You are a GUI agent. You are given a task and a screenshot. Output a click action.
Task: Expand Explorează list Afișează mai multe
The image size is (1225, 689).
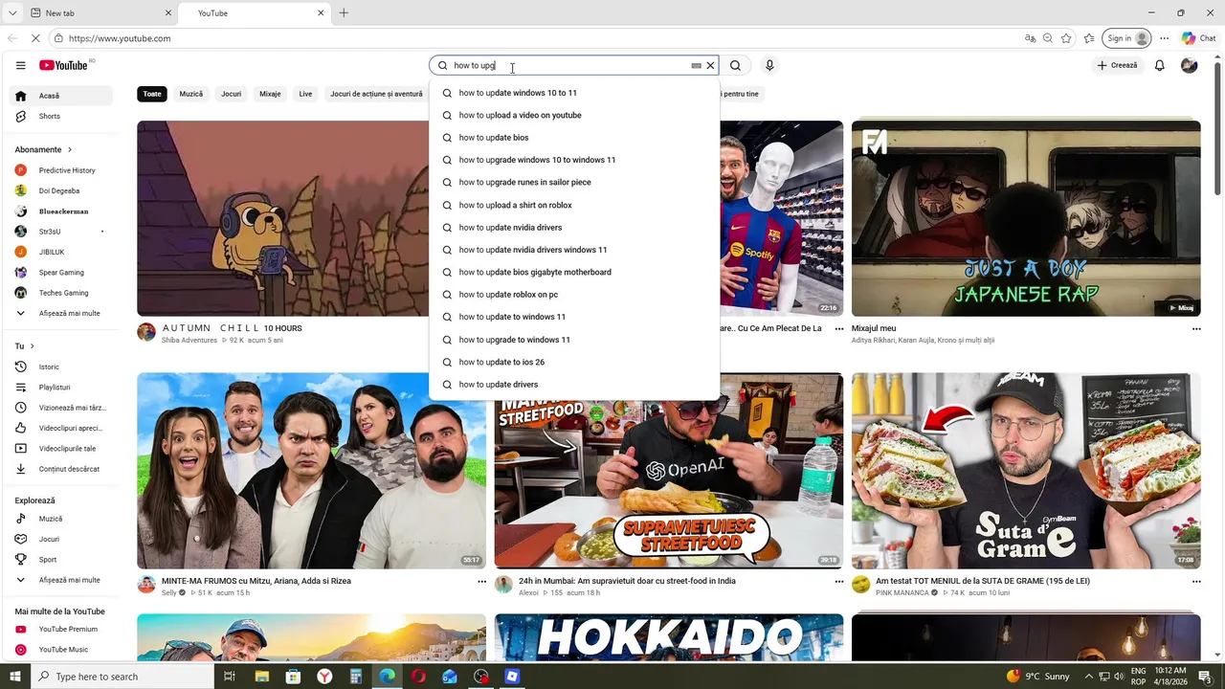[x=61, y=580]
